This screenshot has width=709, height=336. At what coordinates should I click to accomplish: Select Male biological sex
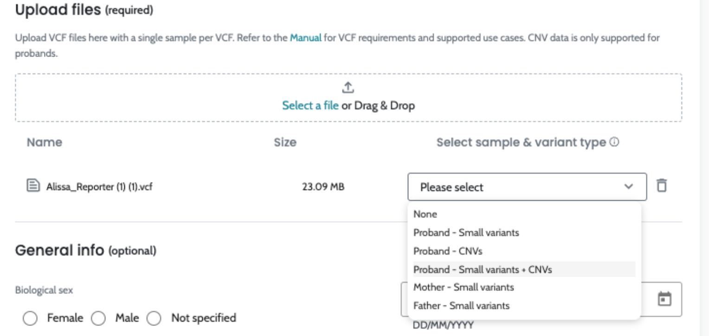coord(98,318)
